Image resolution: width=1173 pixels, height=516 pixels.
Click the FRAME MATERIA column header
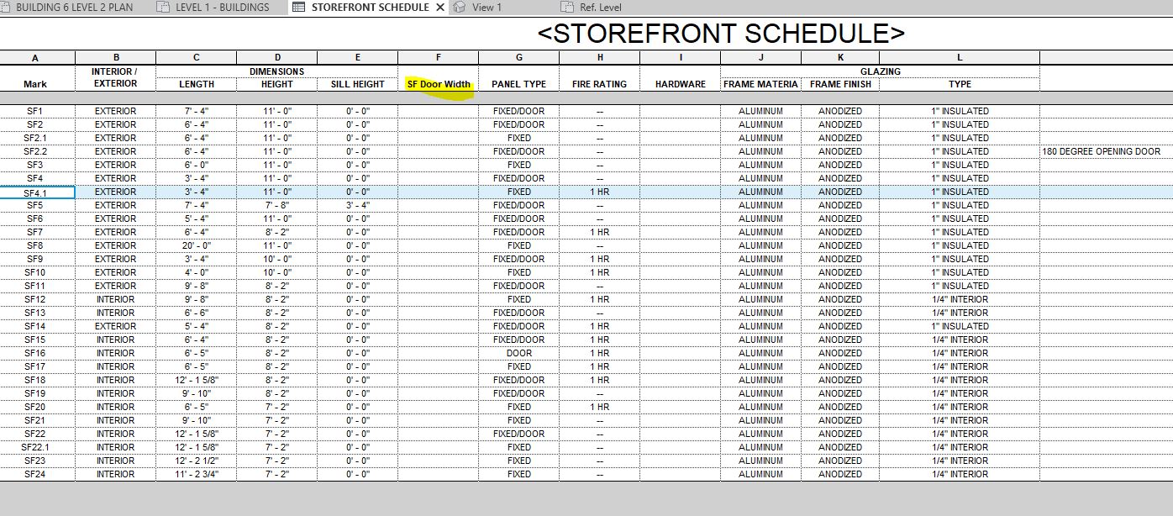point(760,84)
